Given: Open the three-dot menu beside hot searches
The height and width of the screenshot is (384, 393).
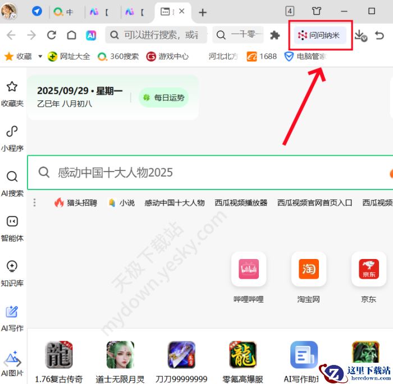Looking at the screenshot, I should 35,202.
